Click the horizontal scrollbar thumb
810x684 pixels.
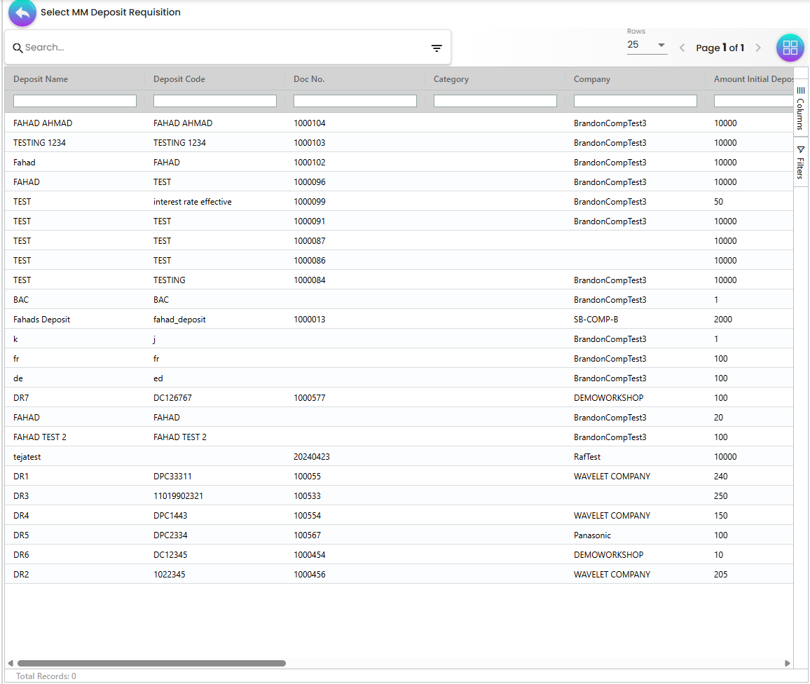click(151, 664)
